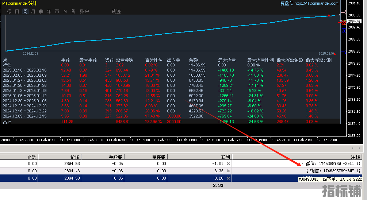The width and height of the screenshot is (367, 200).
Task: Click the 持仓 open positions row label
Action: tap(7, 65)
